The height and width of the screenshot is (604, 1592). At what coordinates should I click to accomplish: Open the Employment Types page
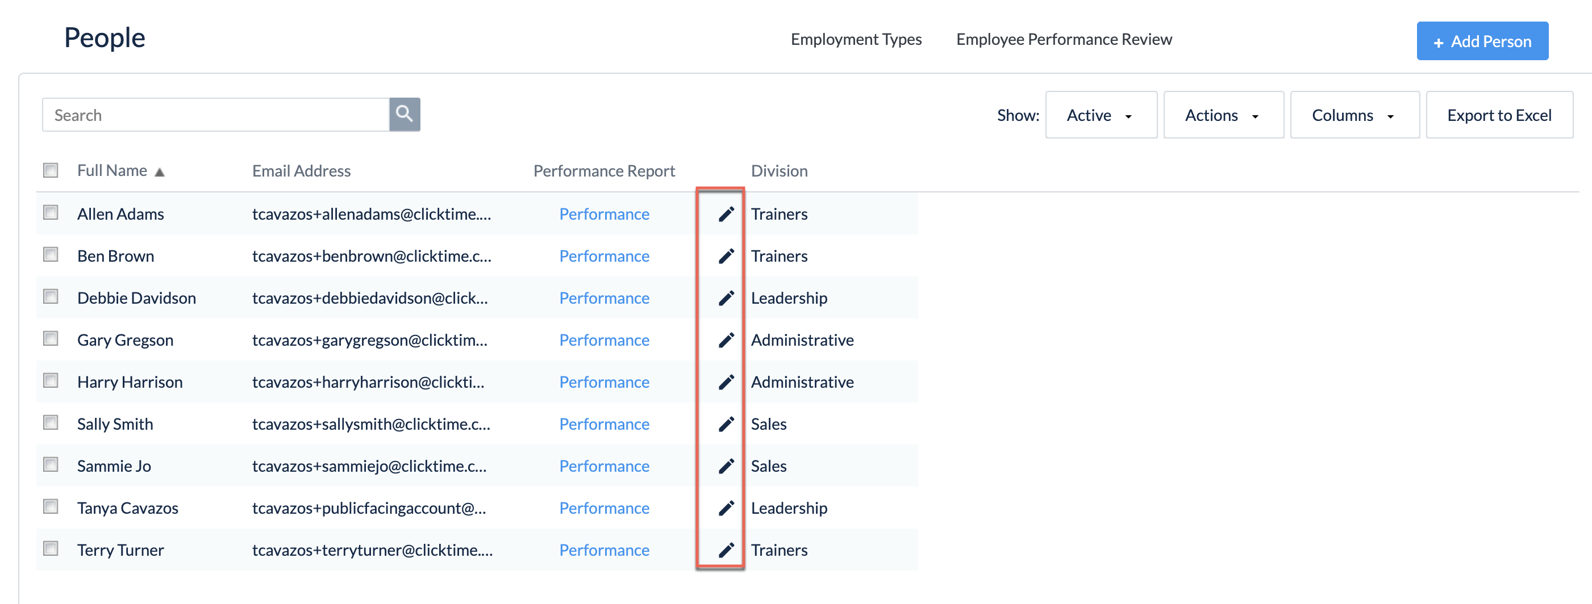click(x=856, y=40)
